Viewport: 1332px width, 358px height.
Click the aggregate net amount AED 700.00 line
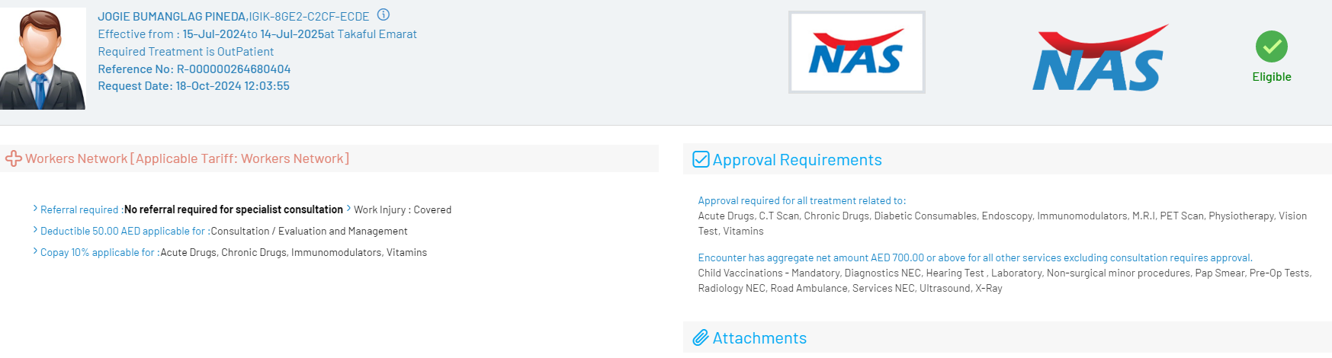point(975,257)
